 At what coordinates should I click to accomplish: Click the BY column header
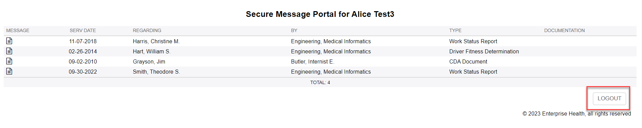(x=294, y=30)
